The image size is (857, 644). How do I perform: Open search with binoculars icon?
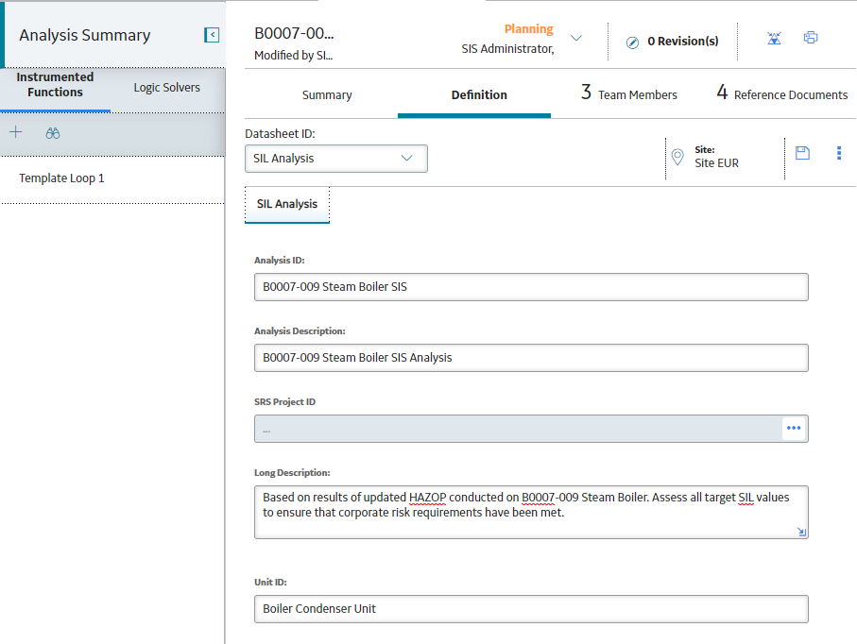click(53, 133)
